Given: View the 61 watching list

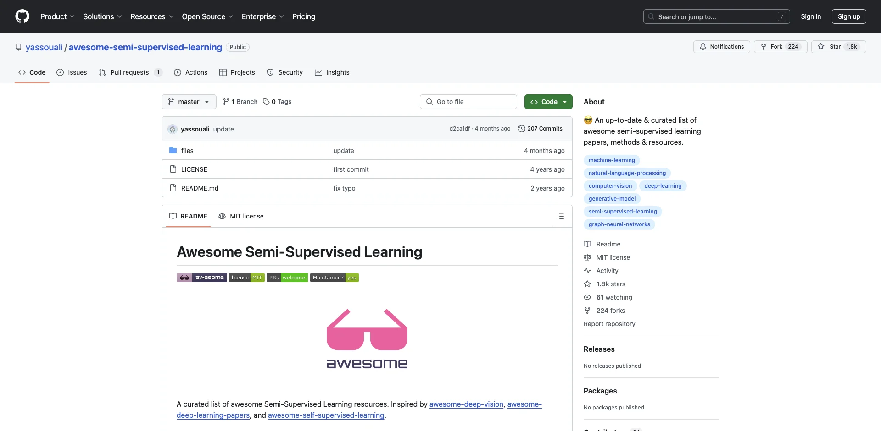Looking at the screenshot, I should pos(608,297).
